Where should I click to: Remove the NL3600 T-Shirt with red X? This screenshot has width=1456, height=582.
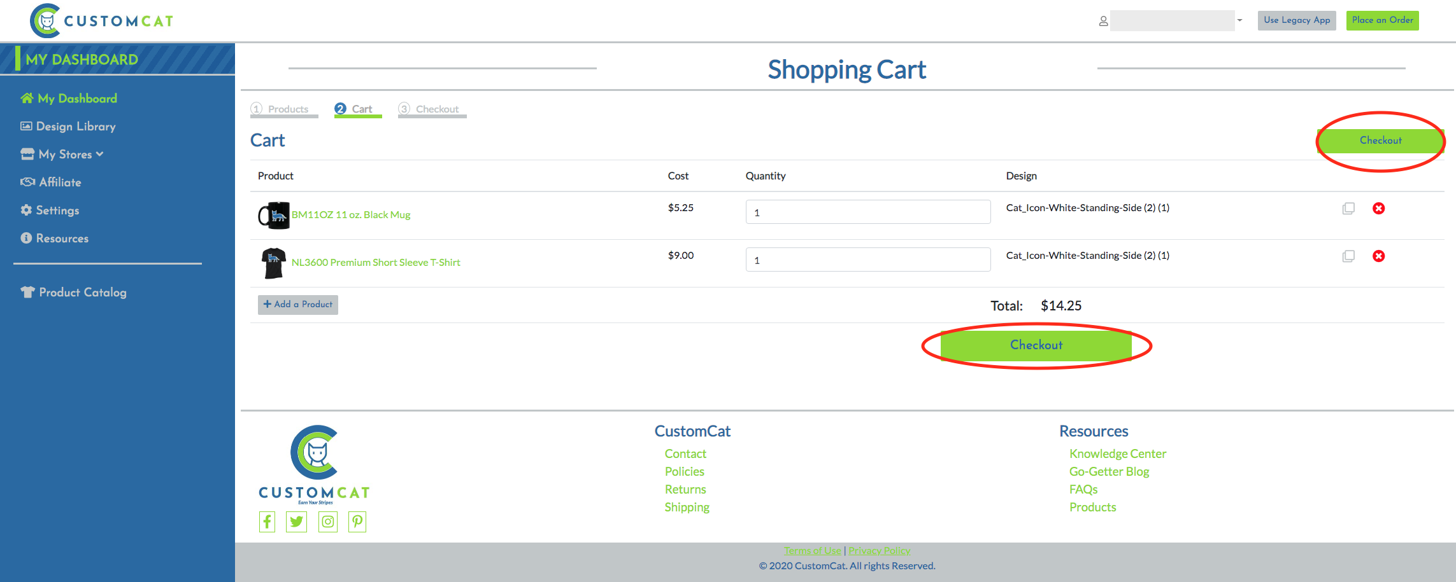pos(1379,256)
